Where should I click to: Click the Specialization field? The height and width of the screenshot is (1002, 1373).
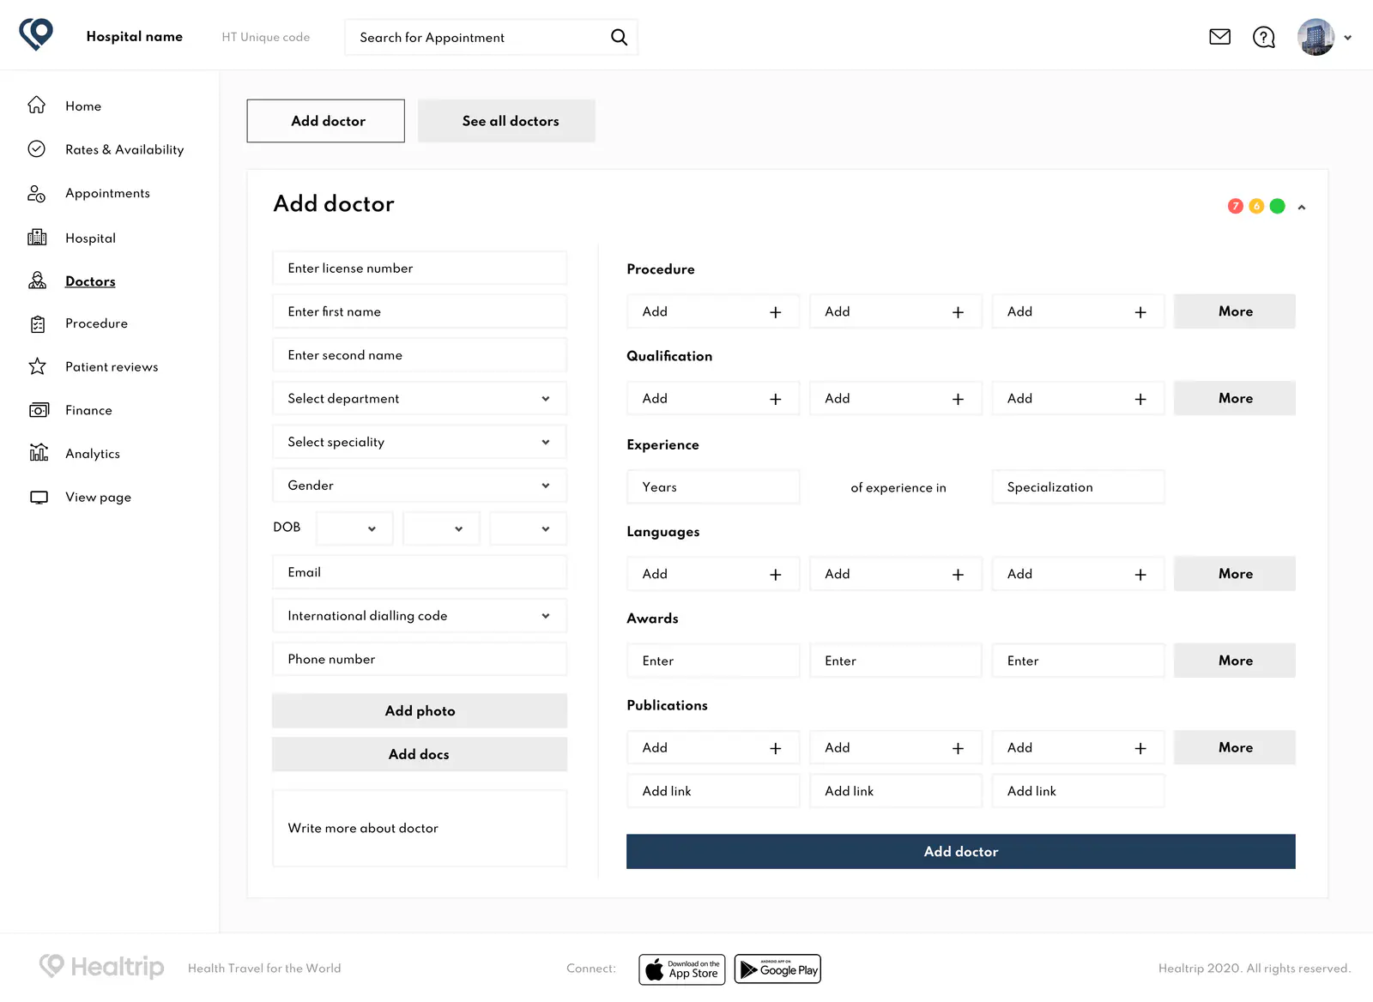click(1078, 486)
